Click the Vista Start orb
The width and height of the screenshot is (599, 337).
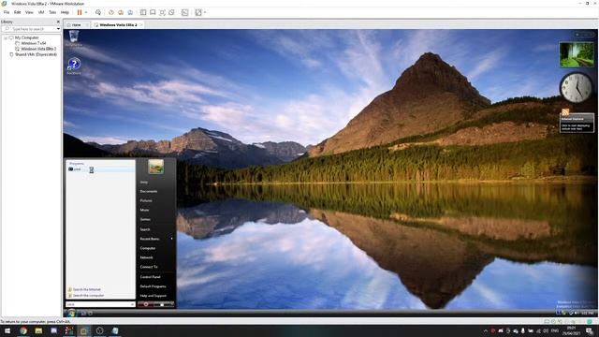[71, 314]
